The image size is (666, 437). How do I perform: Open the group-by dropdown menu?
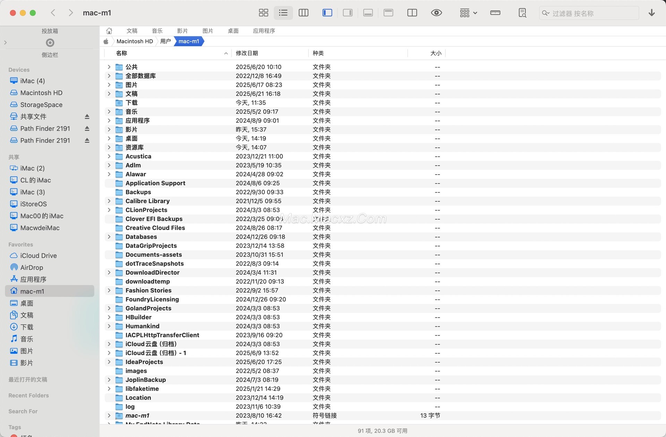point(468,13)
